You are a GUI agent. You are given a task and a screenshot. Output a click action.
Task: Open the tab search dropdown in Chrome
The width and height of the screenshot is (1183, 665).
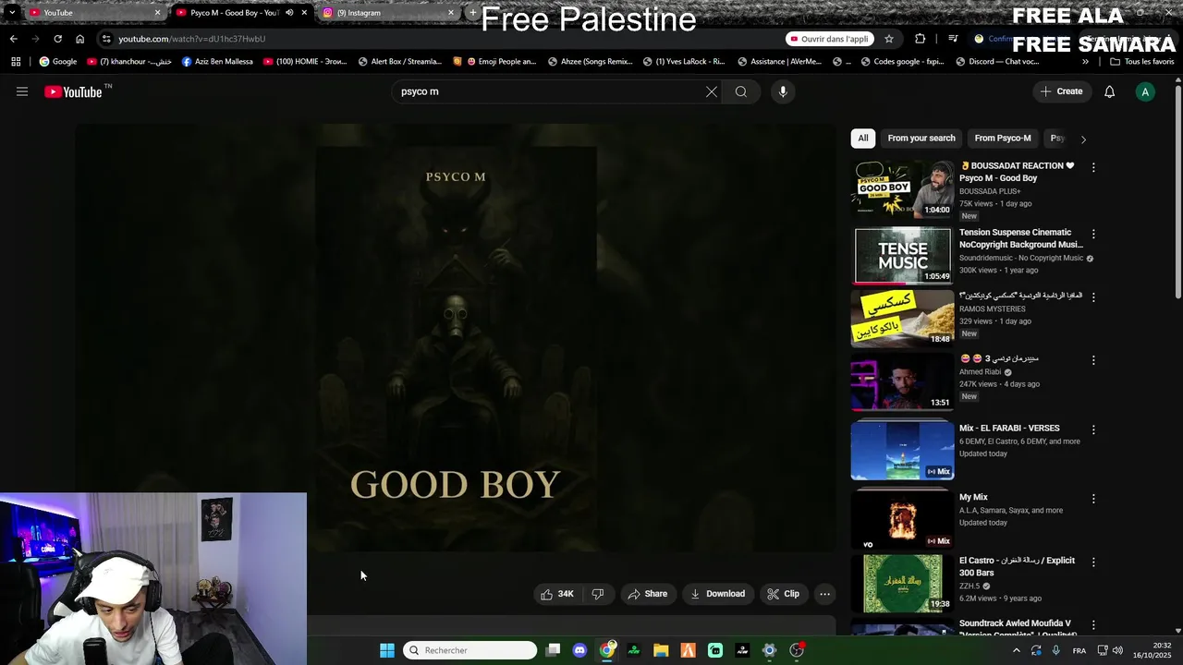point(11,13)
